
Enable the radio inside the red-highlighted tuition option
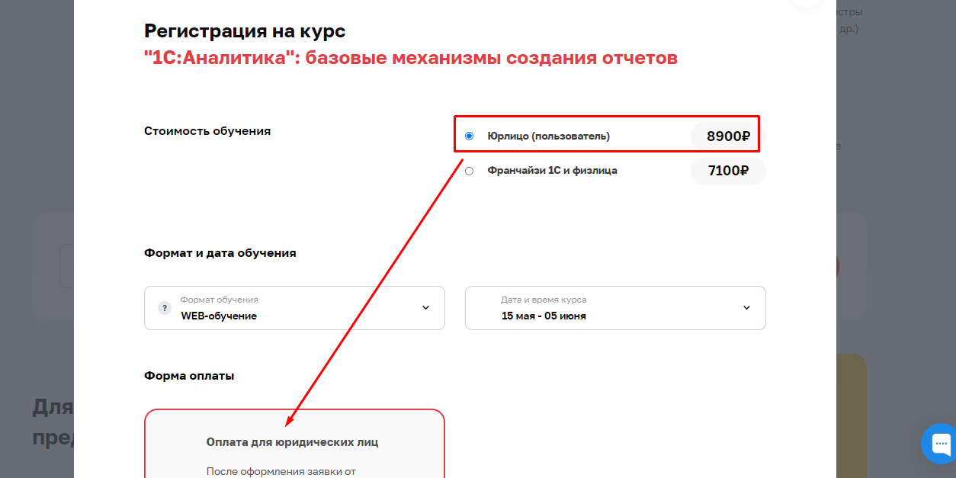tap(469, 136)
